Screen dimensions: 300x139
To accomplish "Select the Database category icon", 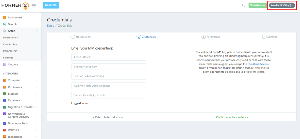I will pos(4,101).
